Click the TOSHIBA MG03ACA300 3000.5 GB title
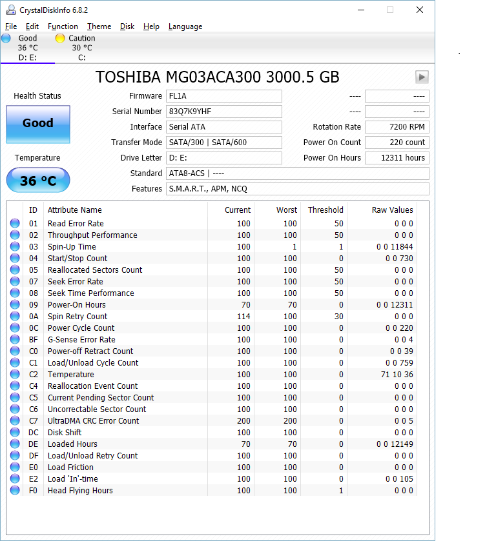 [218, 77]
